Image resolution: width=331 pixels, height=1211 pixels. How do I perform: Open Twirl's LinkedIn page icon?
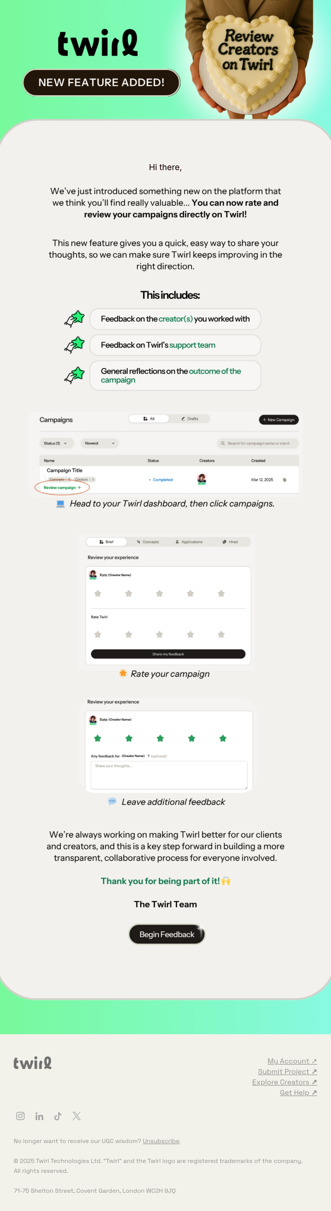pos(39,1116)
